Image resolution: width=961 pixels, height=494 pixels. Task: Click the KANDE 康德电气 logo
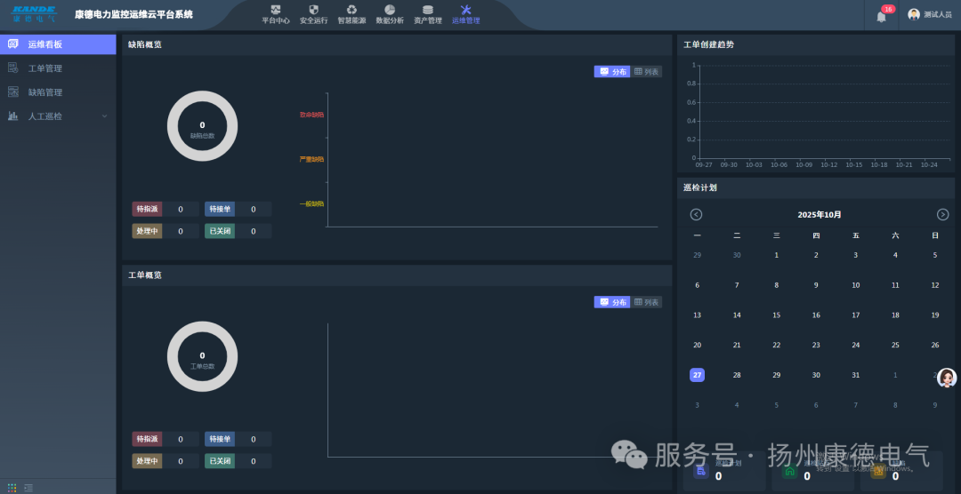(x=34, y=14)
